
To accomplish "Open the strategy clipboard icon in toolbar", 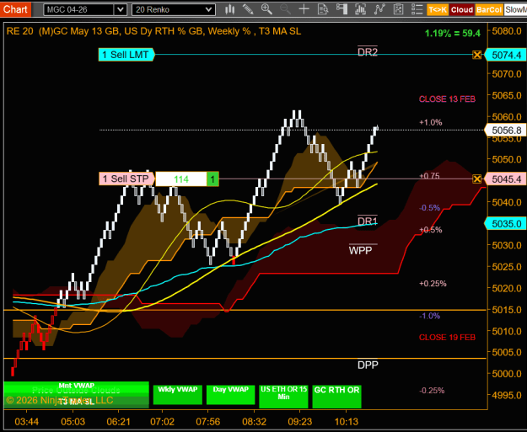I will [x=398, y=9].
